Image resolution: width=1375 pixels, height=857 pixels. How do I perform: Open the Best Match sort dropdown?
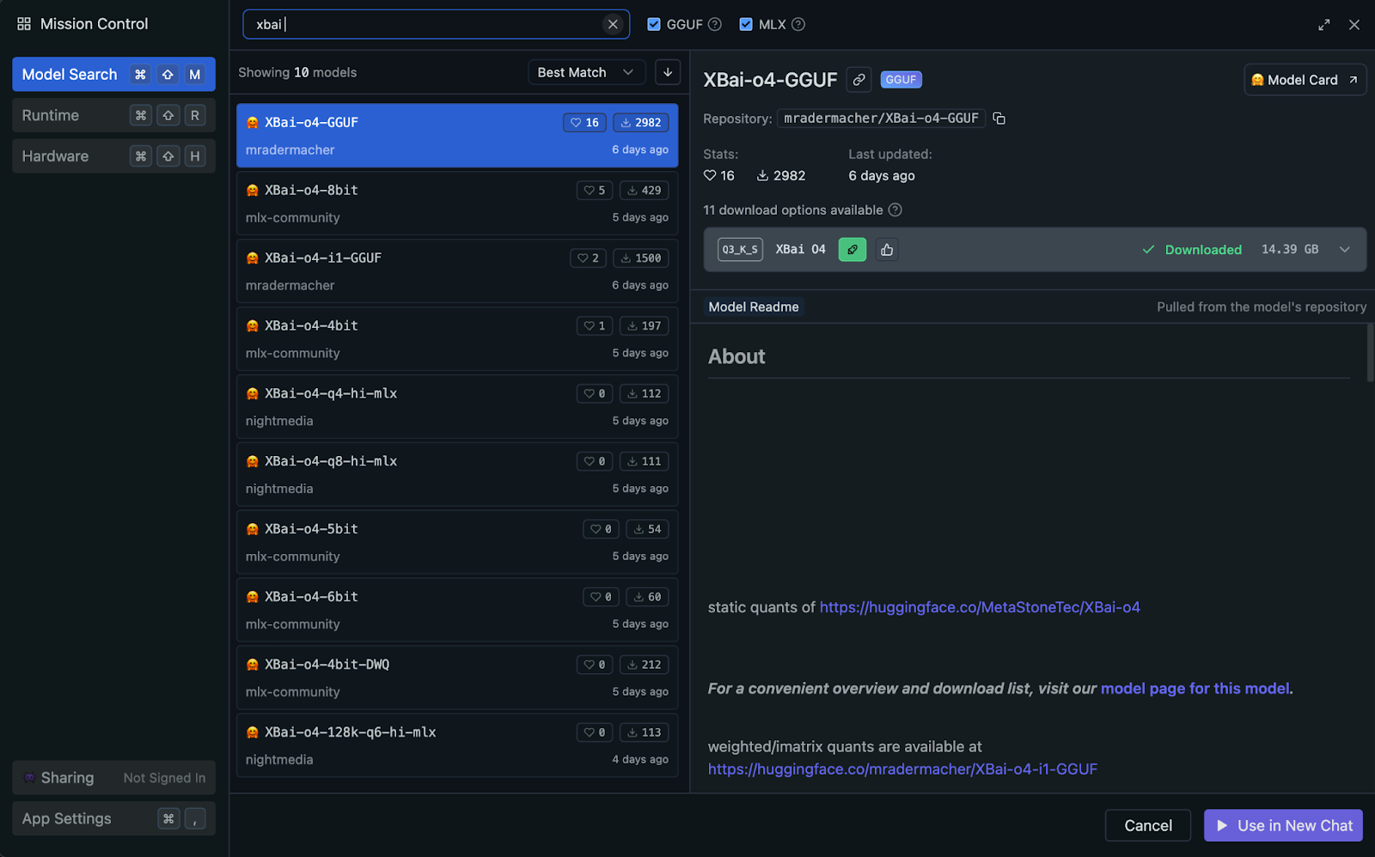(x=584, y=72)
